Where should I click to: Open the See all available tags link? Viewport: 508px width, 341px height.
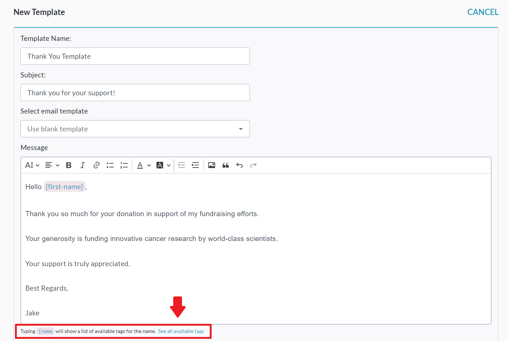point(181,332)
